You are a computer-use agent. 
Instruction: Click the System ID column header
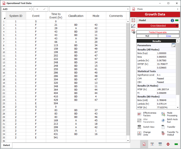point(16,16)
